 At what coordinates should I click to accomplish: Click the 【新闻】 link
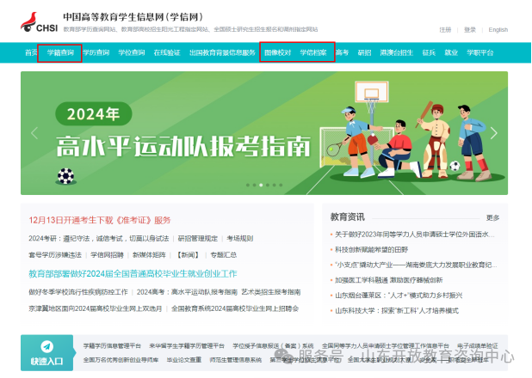coord(189,254)
